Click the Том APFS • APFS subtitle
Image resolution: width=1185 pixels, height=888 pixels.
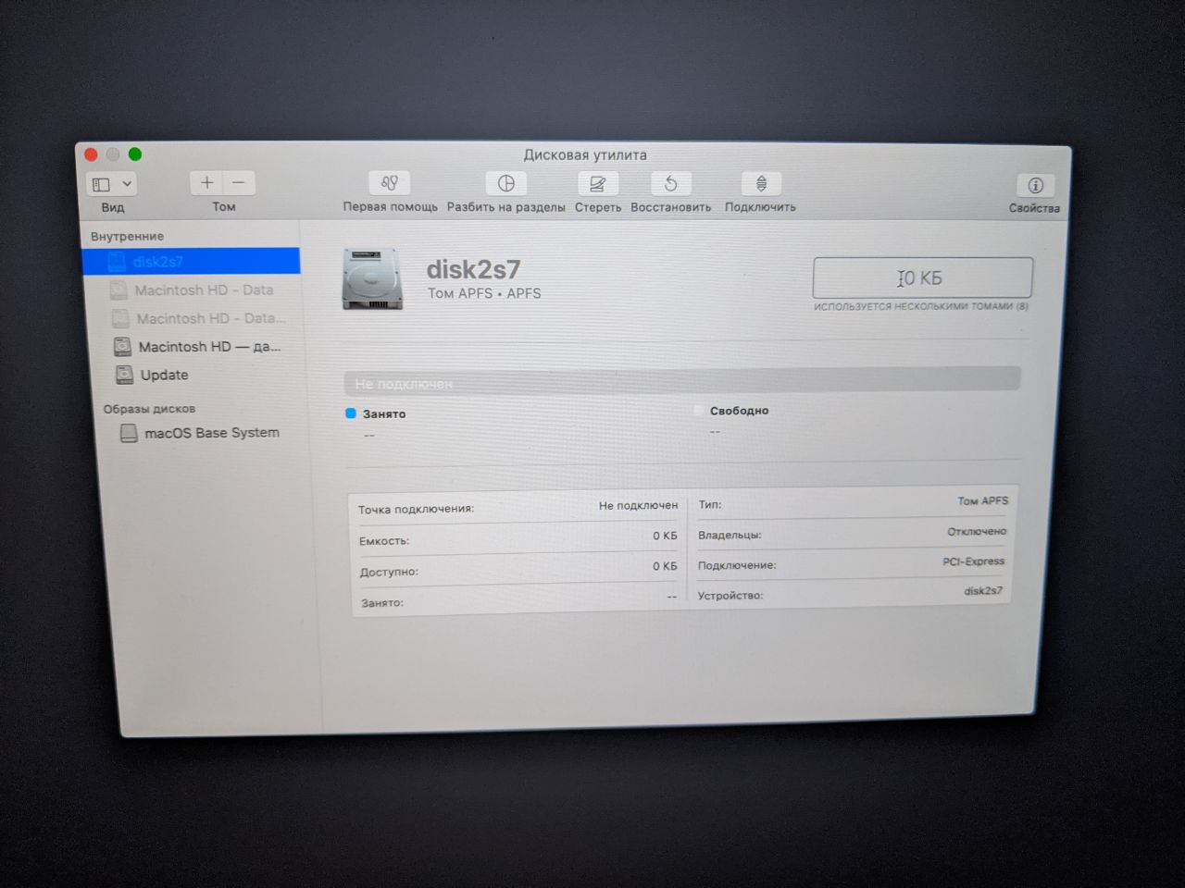[x=484, y=293]
